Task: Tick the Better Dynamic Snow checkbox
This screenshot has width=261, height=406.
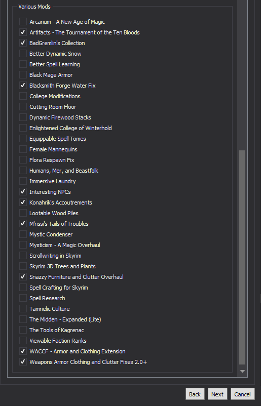Action: (23, 54)
